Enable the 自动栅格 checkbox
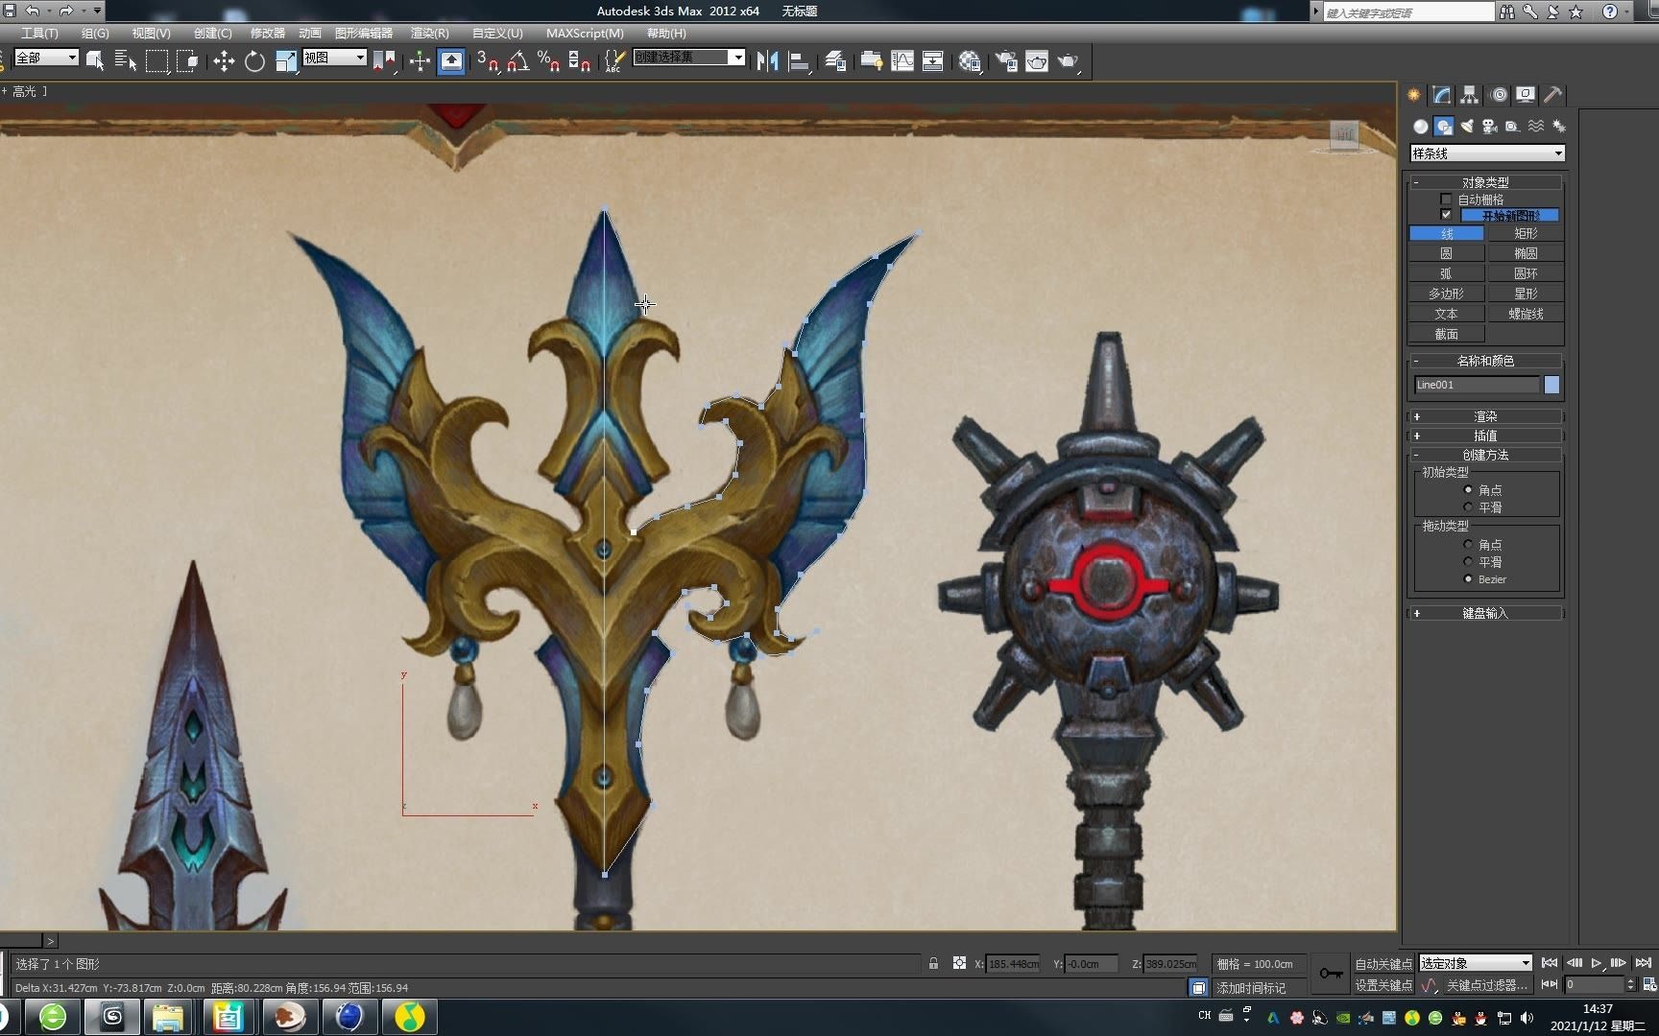Image resolution: width=1659 pixels, height=1036 pixels. point(1446,200)
